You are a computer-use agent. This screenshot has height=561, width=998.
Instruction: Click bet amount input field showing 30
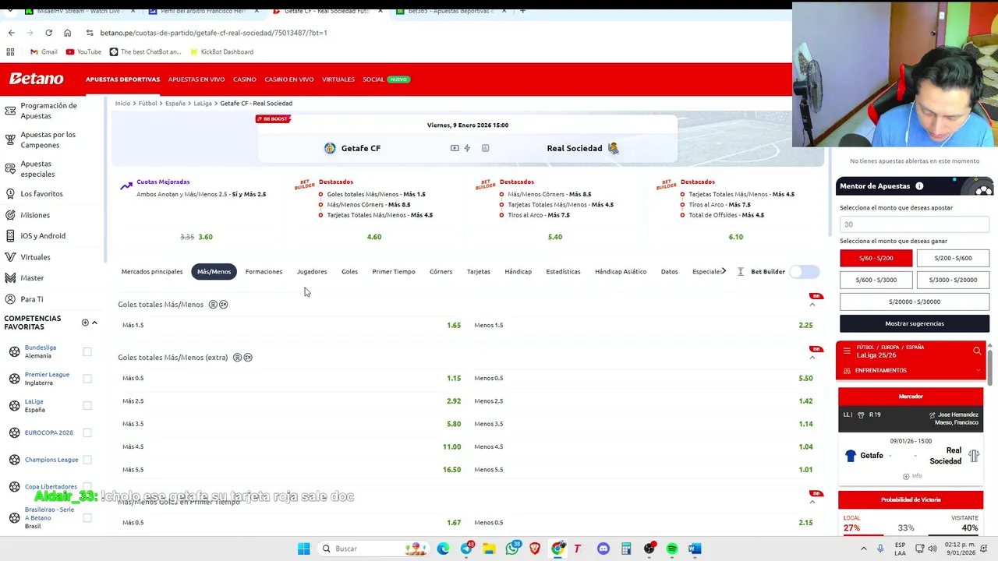pyautogui.click(x=915, y=224)
